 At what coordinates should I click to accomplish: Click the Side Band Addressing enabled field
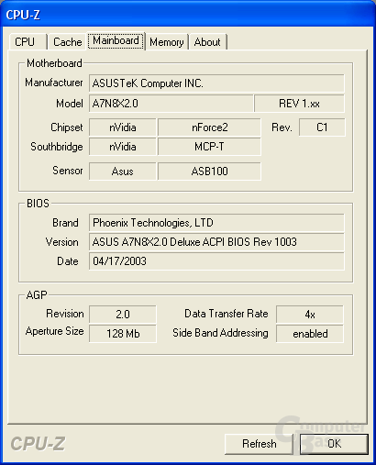[310, 334]
